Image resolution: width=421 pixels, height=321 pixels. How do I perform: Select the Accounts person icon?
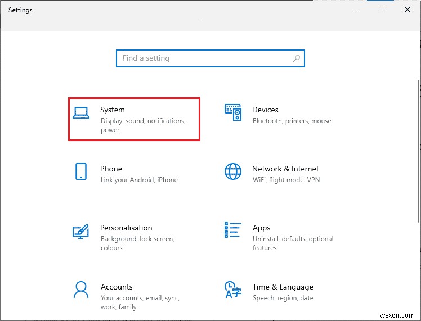[x=81, y=290]
